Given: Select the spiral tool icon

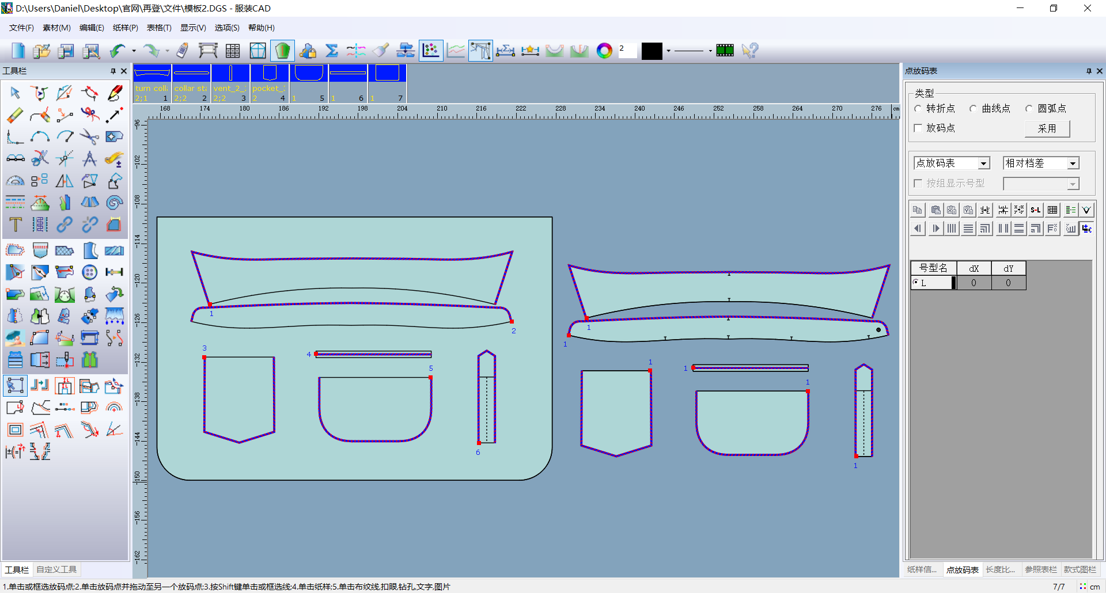Looking at the screenshot, I should coord(115,202).
